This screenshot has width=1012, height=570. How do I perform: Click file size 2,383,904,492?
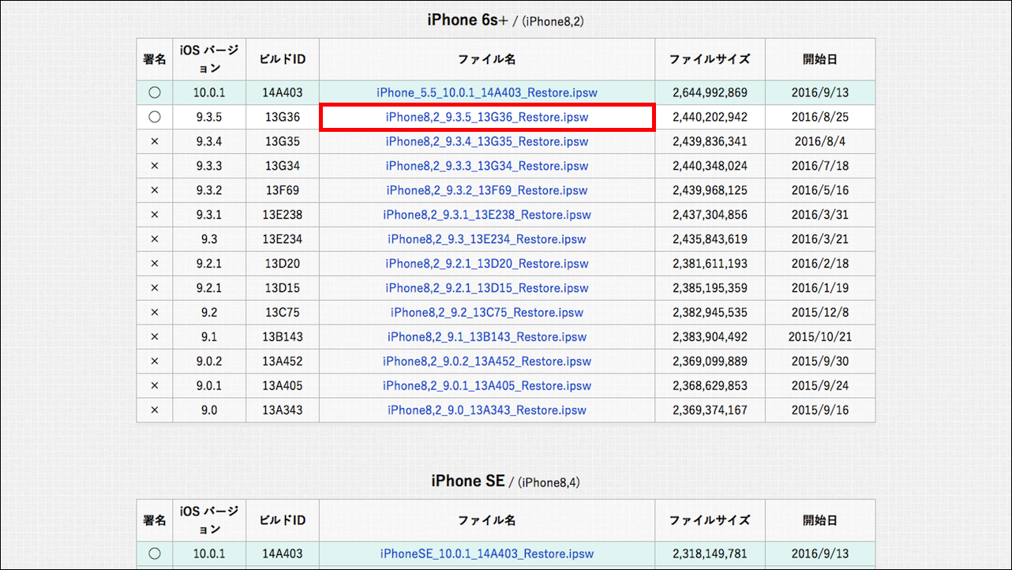710,337
